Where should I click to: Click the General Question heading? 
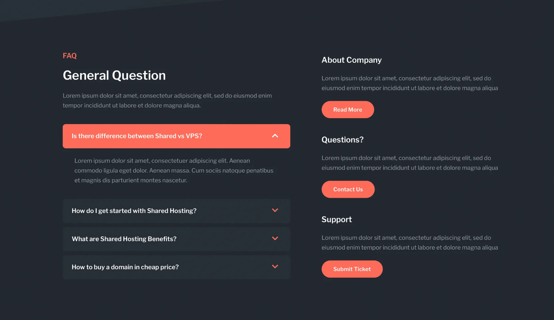pos(114,75)
